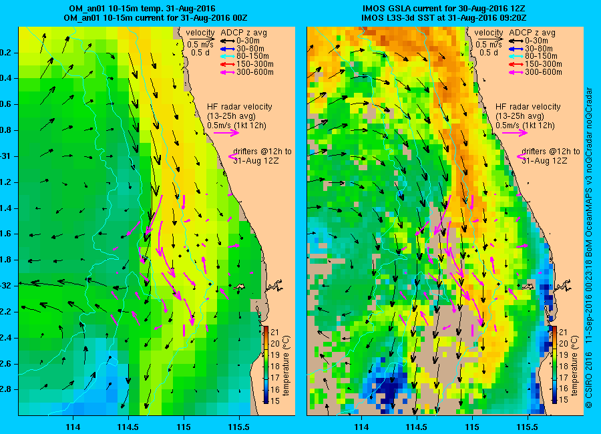601x434 pixels.
Task: Click the blue 30-80m arrow in IMOS legend
Action: coord(516,49)
